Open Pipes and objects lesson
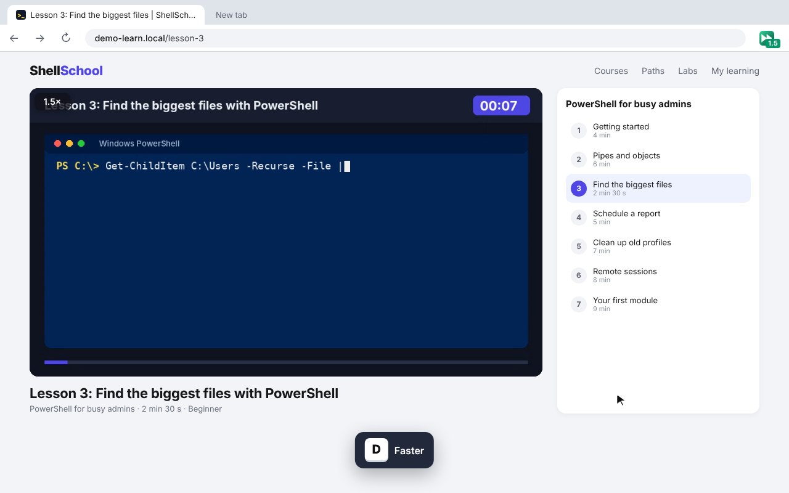 coord(658,160)
